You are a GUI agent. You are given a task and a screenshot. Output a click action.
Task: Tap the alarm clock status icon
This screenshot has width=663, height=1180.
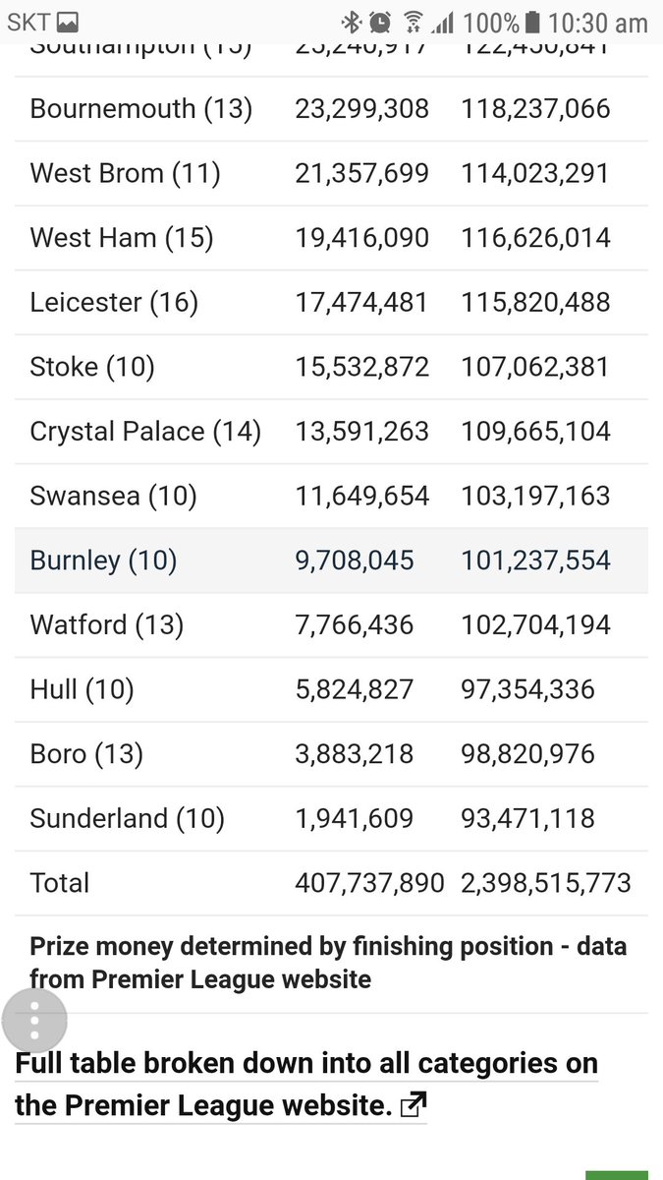381,22
